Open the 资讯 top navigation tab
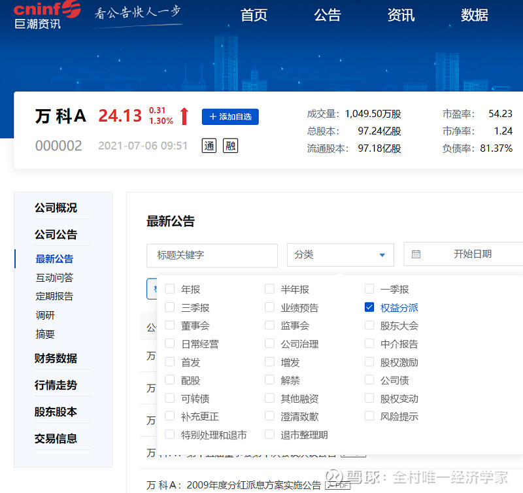This screenshot has width=523, height=493. coord(401,15)
